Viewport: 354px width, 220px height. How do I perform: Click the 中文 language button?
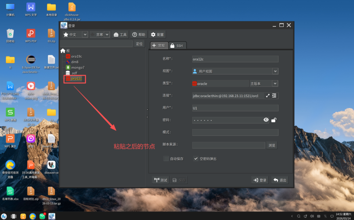[72, 34]
